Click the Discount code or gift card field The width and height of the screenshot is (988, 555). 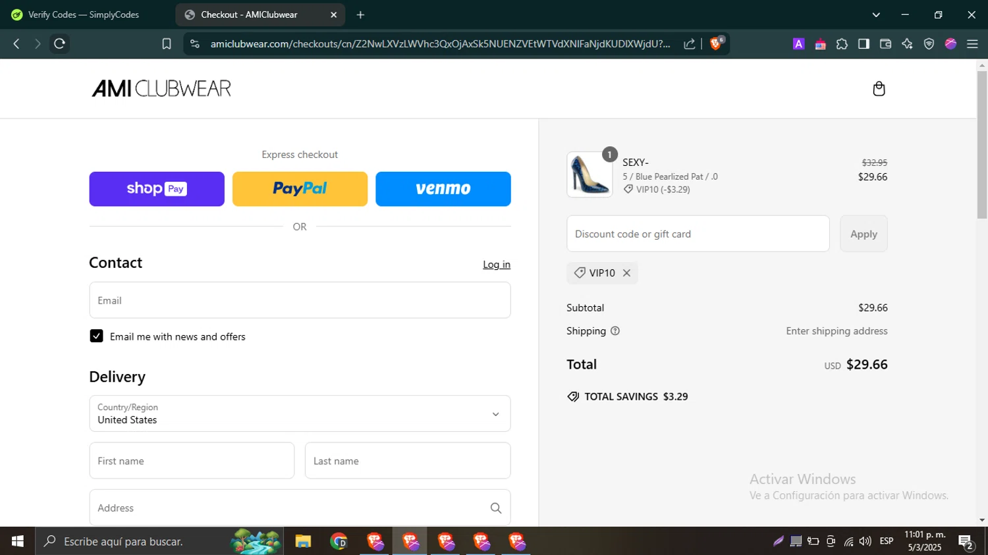[698, 234]
